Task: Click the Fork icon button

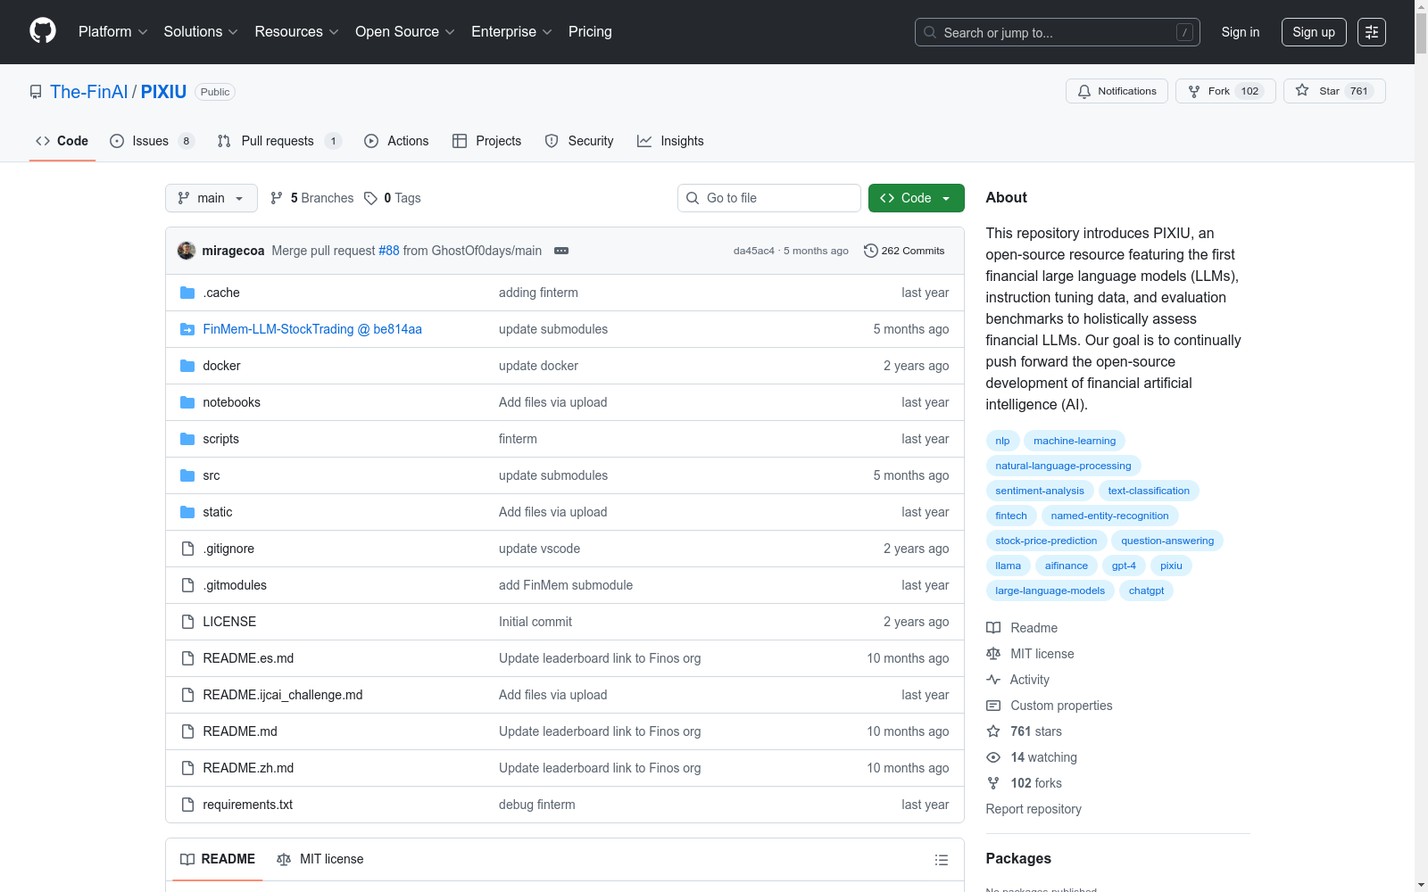Action: 1194,91
